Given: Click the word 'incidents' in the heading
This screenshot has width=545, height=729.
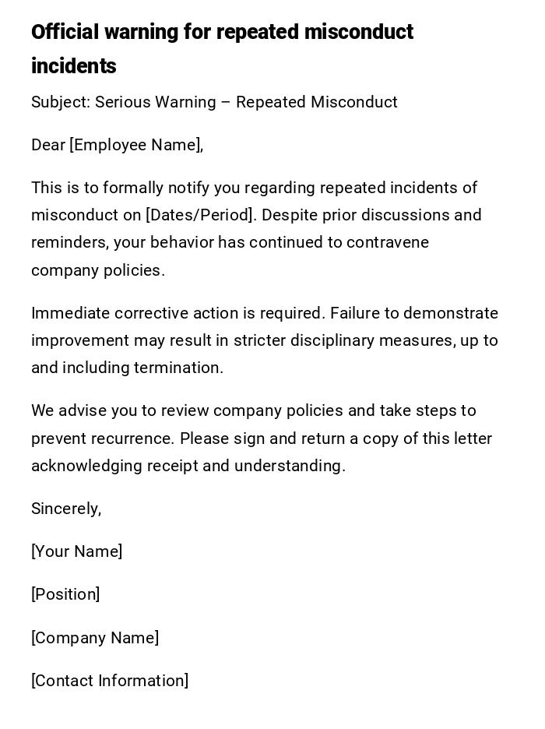Looking at the screenshot, I should coord(73,66).
